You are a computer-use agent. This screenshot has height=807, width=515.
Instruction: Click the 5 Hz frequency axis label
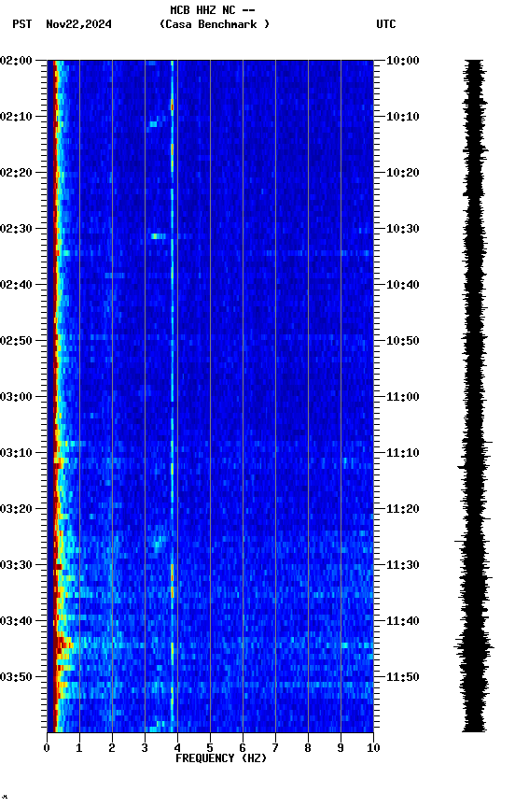click(210, 748)
